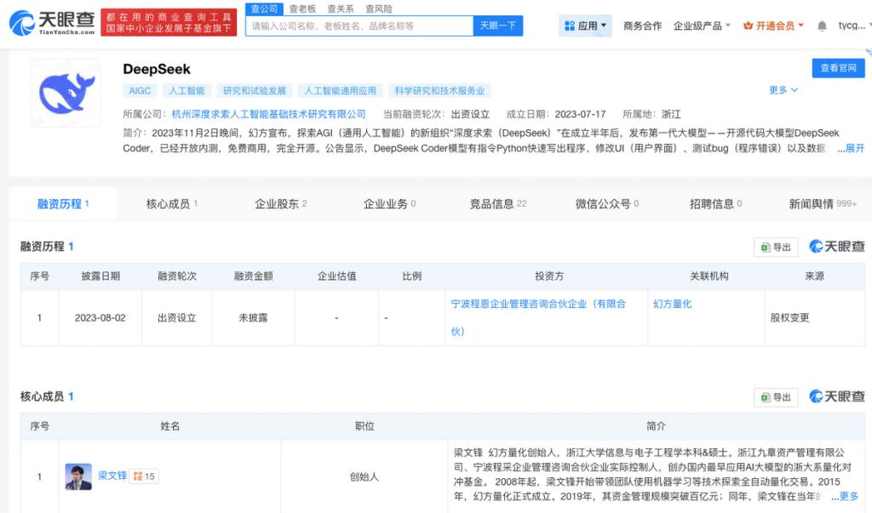Click the company name search input field

point(359,26)
